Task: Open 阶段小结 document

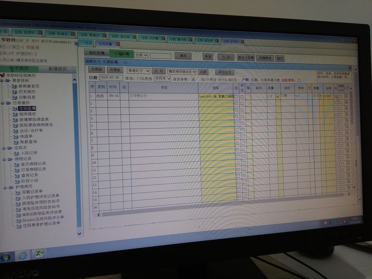Action: coord(30,181)
